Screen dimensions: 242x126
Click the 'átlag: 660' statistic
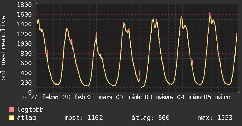(150, 118)
